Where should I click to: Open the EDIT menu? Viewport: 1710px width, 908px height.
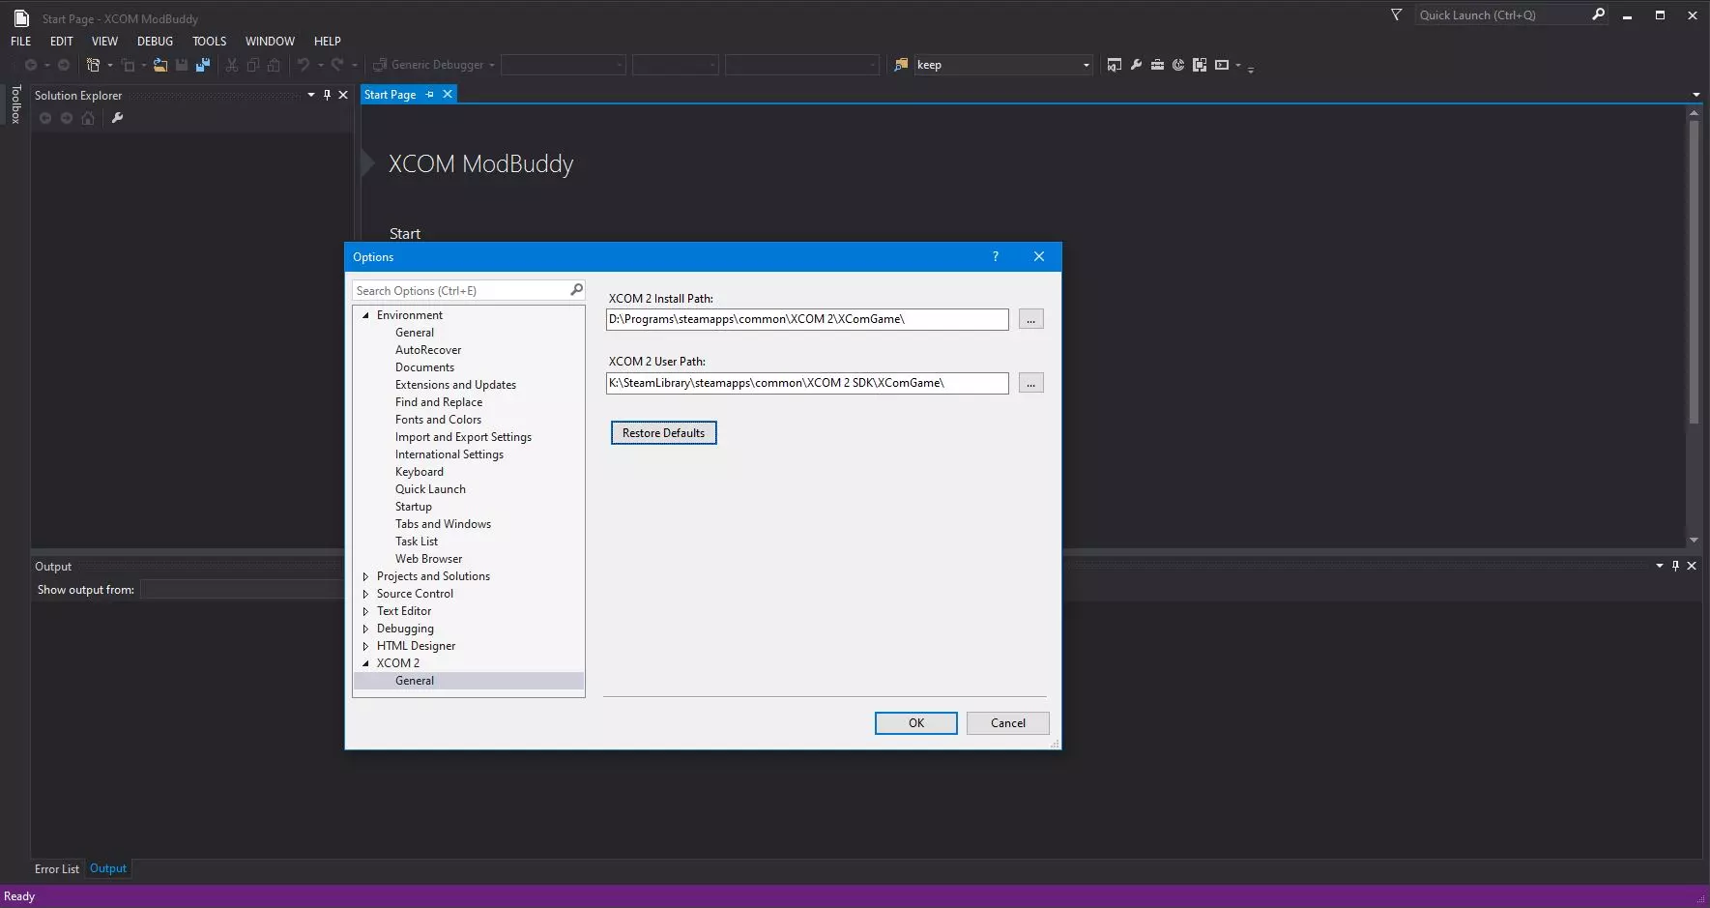[x=62, y=42]
